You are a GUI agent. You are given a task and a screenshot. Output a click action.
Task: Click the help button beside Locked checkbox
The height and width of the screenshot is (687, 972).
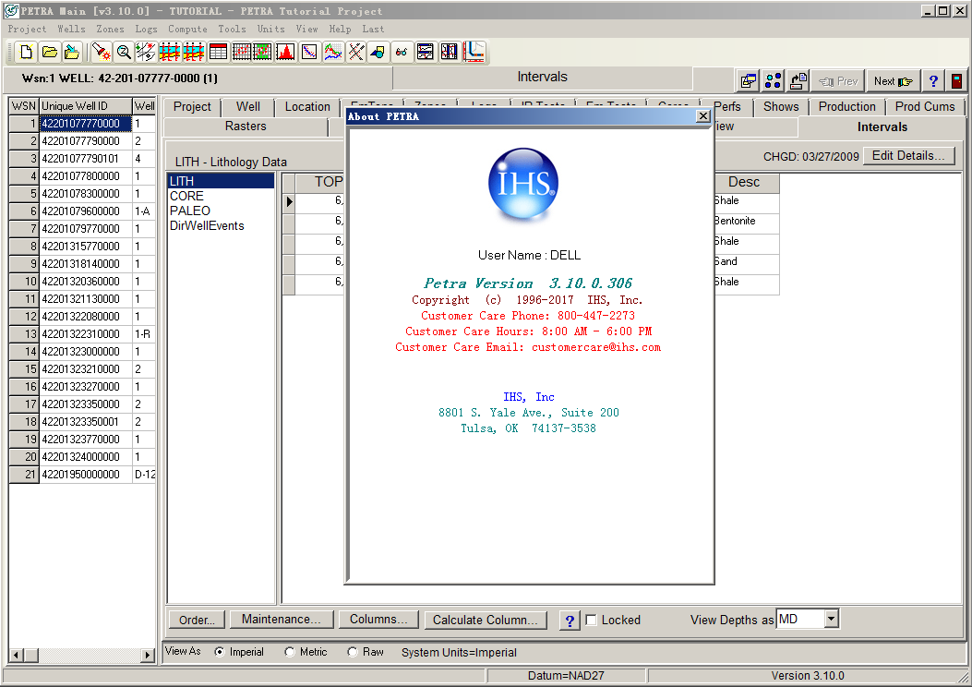tap(569, 620)
